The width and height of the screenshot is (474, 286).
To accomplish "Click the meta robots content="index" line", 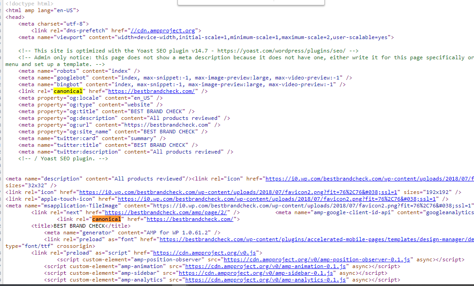I will tap(79, 71).
